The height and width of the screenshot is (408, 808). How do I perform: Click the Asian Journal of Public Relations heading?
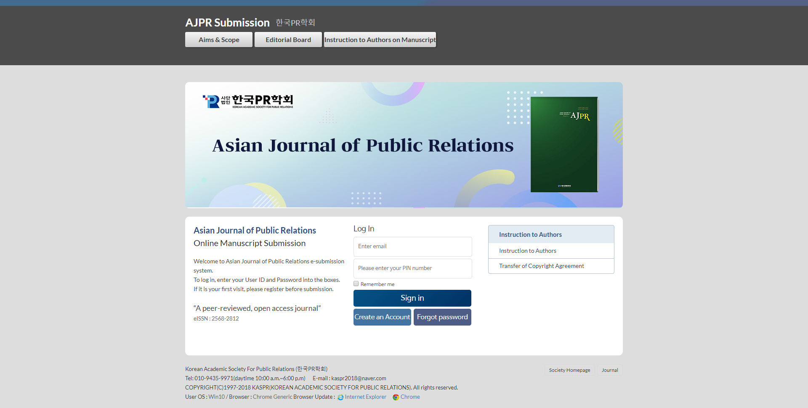click(255, 230)
